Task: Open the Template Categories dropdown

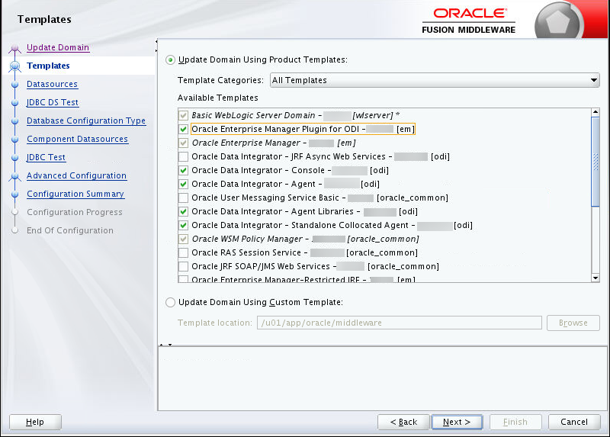Action: point(435,80)
